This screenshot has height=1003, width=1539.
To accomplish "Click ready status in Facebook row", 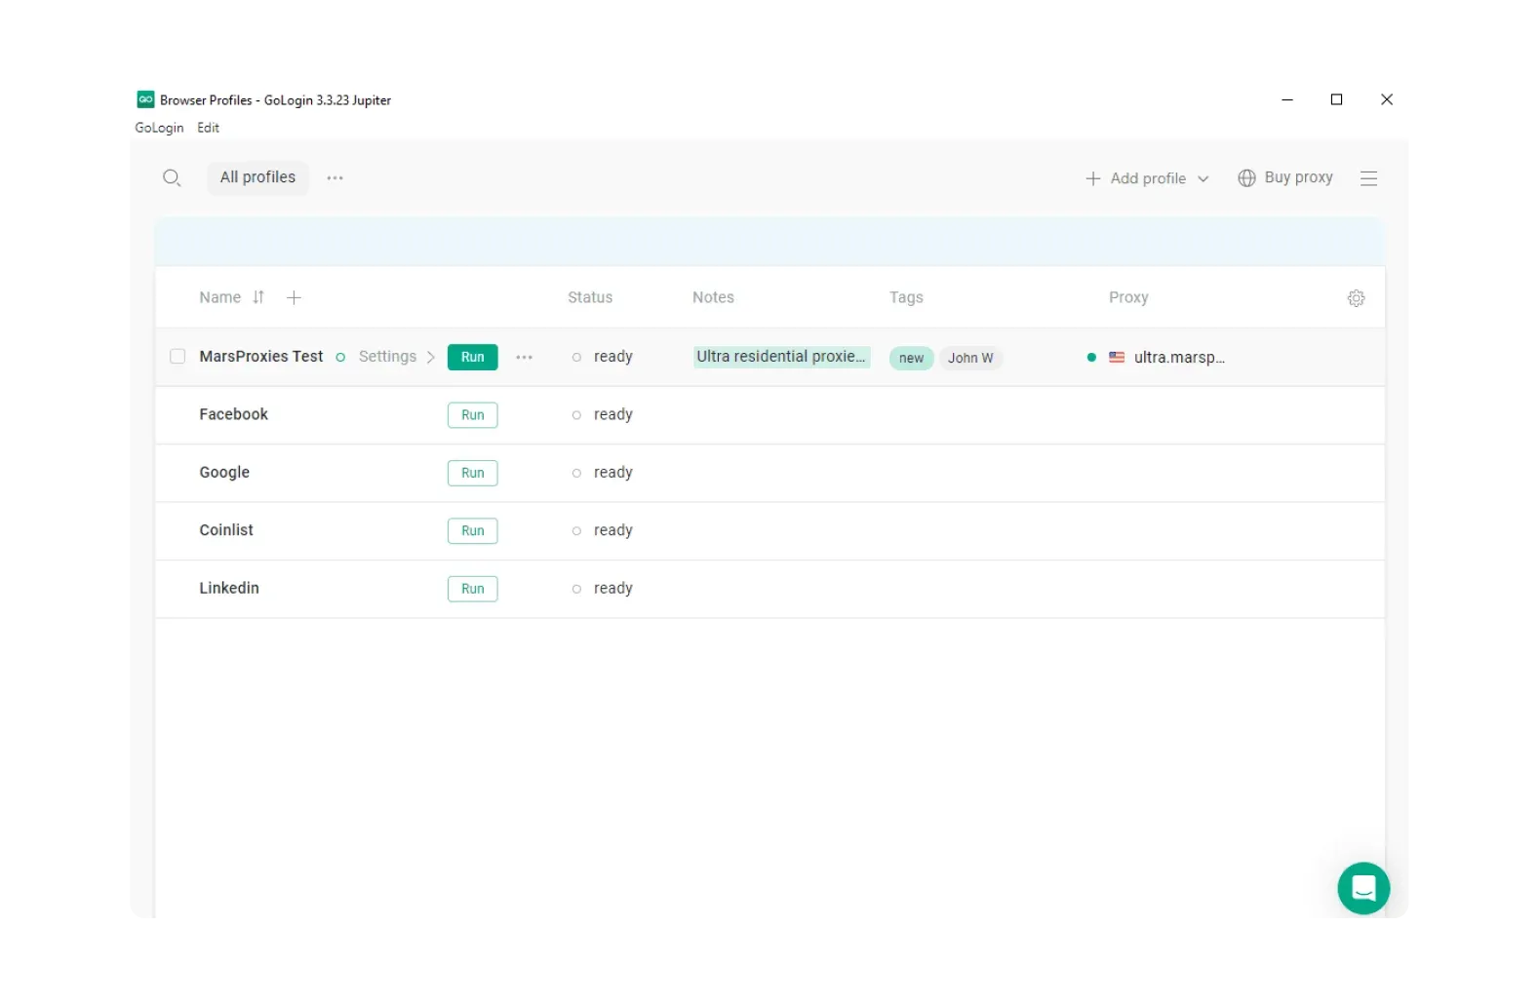I will 612,415.
